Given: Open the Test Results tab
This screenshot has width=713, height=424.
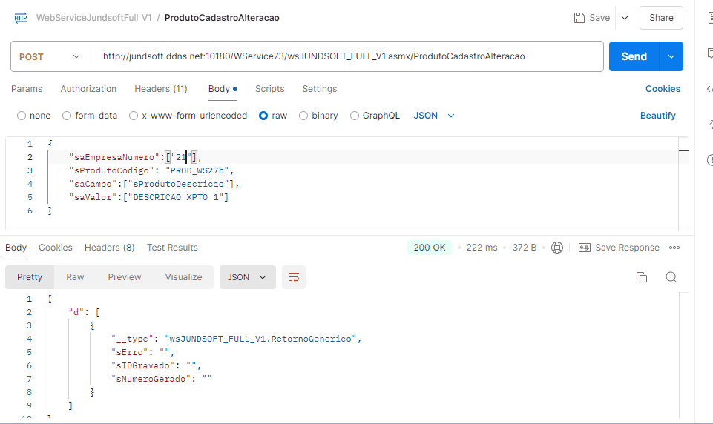Looking at the screenshot, I should 172,248.
